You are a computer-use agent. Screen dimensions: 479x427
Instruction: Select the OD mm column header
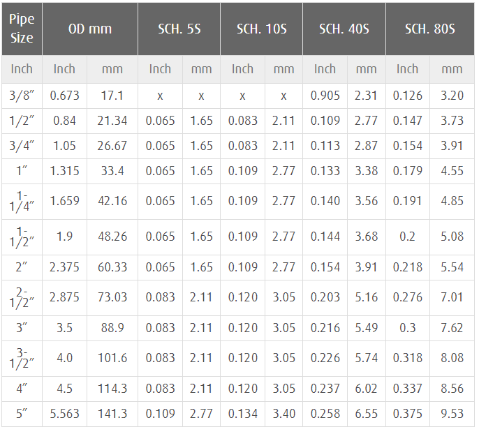pos(90,29)
